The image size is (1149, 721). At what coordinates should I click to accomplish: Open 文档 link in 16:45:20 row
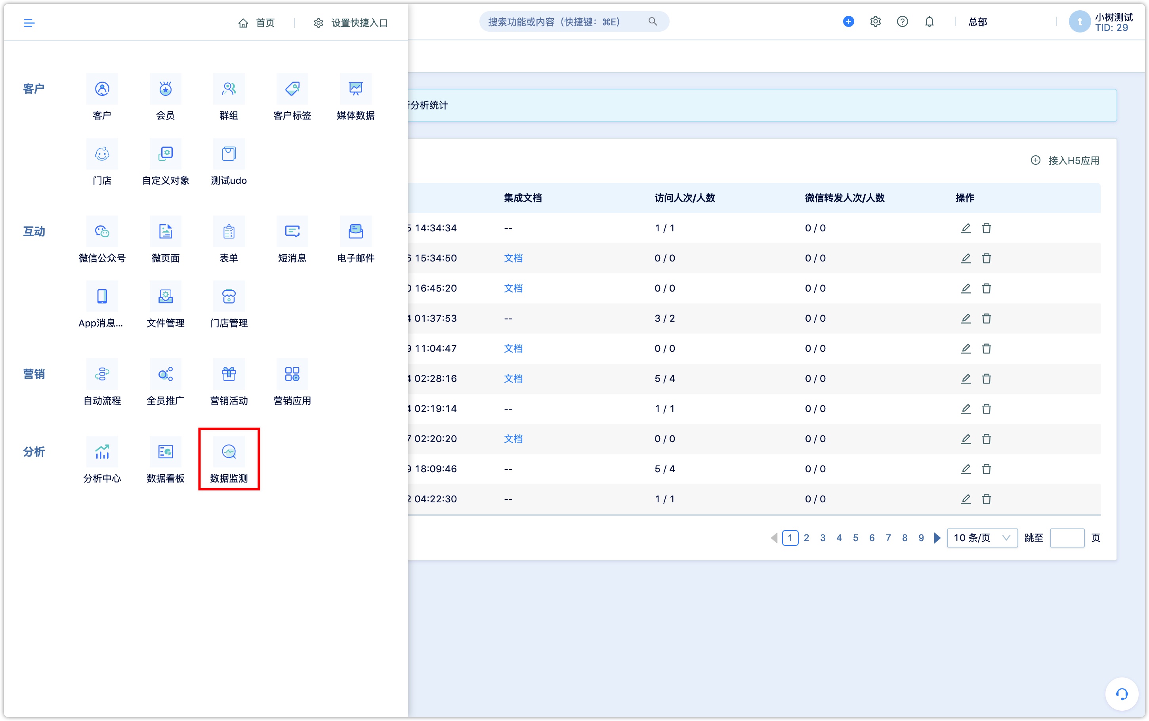pos(513,288)
